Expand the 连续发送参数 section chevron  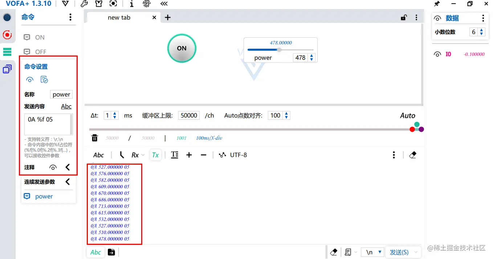pyautogui.click(x=68, y=182)
